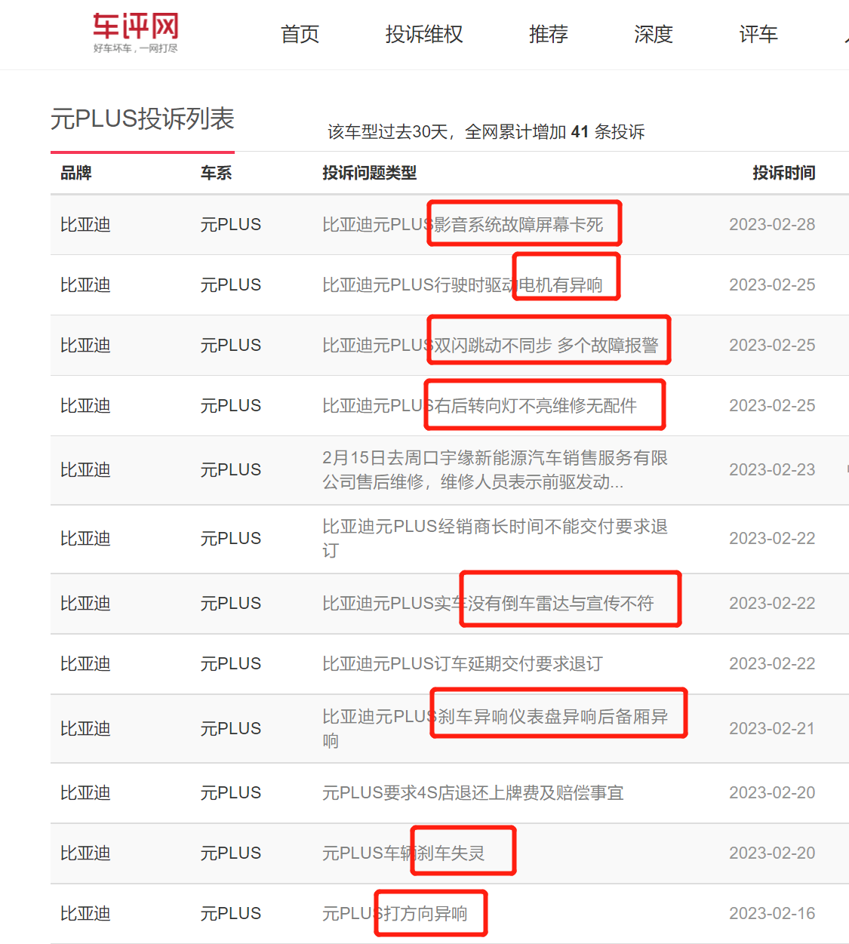
Task: Select the 元PLUS投诉列表 tab heading
Action: tap(143, 119)
